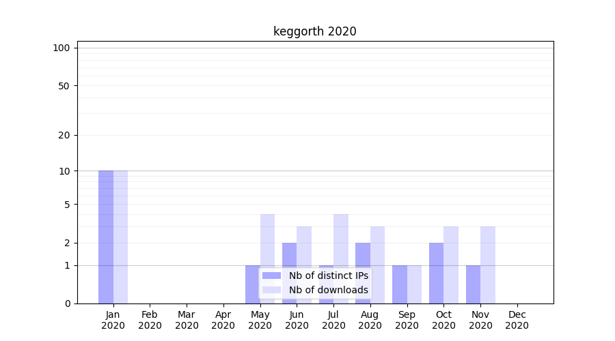This screenshot has width=615, height=341.
Task: Click the Nov 2020 downloads bar
Action: [488, 265]
